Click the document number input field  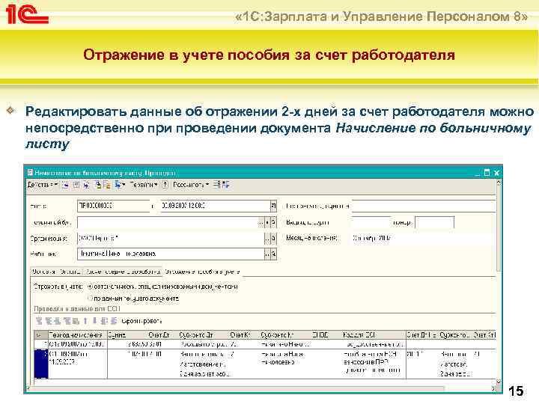pyautogui.click(x=114, y=206)
